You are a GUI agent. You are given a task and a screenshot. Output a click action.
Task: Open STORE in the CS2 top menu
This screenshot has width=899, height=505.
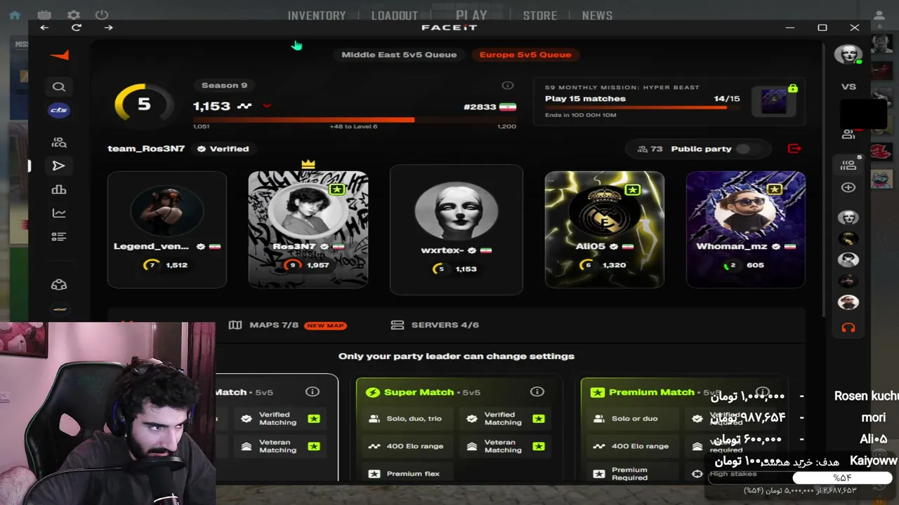pyautogui.click(x=540, y=15)
